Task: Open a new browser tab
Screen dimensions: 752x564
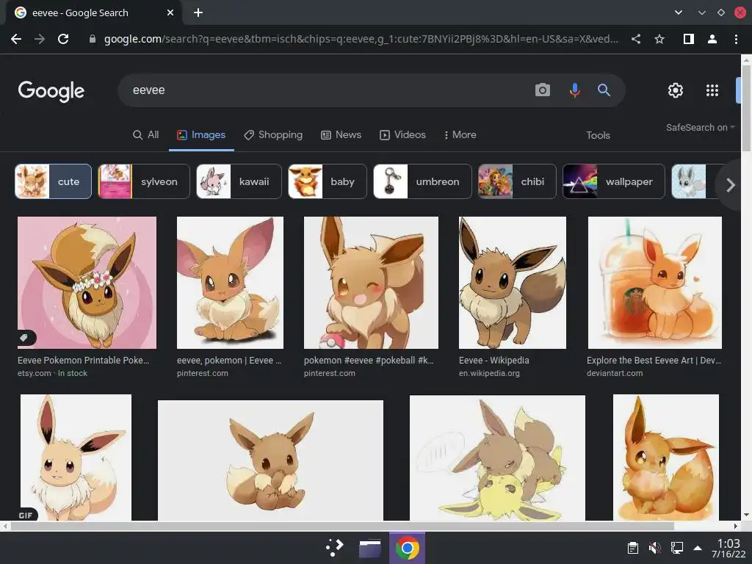Action: pos(198,12)
